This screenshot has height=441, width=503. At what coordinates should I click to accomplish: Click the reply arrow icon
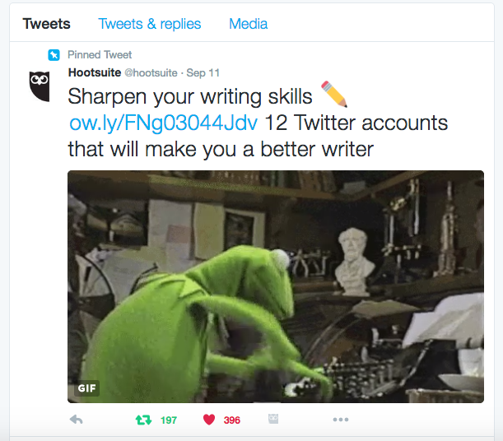pyautogui.click(x=77, y=420)
